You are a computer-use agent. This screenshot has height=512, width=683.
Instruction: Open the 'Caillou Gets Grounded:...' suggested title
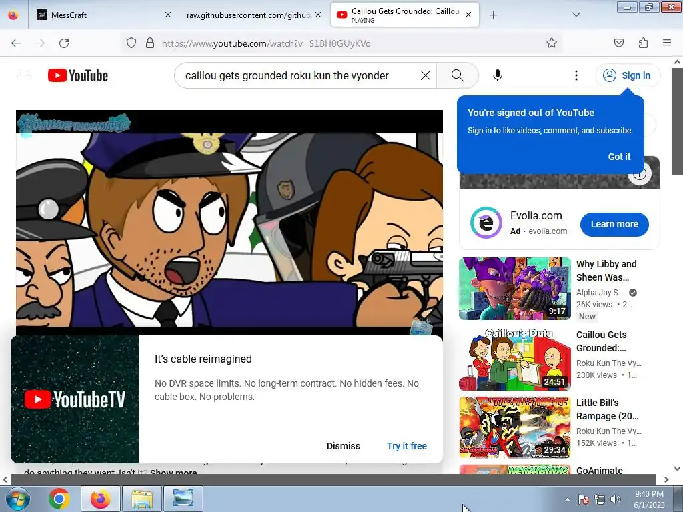coord(601,341)
